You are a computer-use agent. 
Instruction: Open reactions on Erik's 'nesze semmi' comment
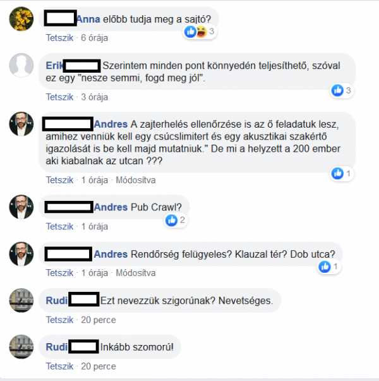342,90
